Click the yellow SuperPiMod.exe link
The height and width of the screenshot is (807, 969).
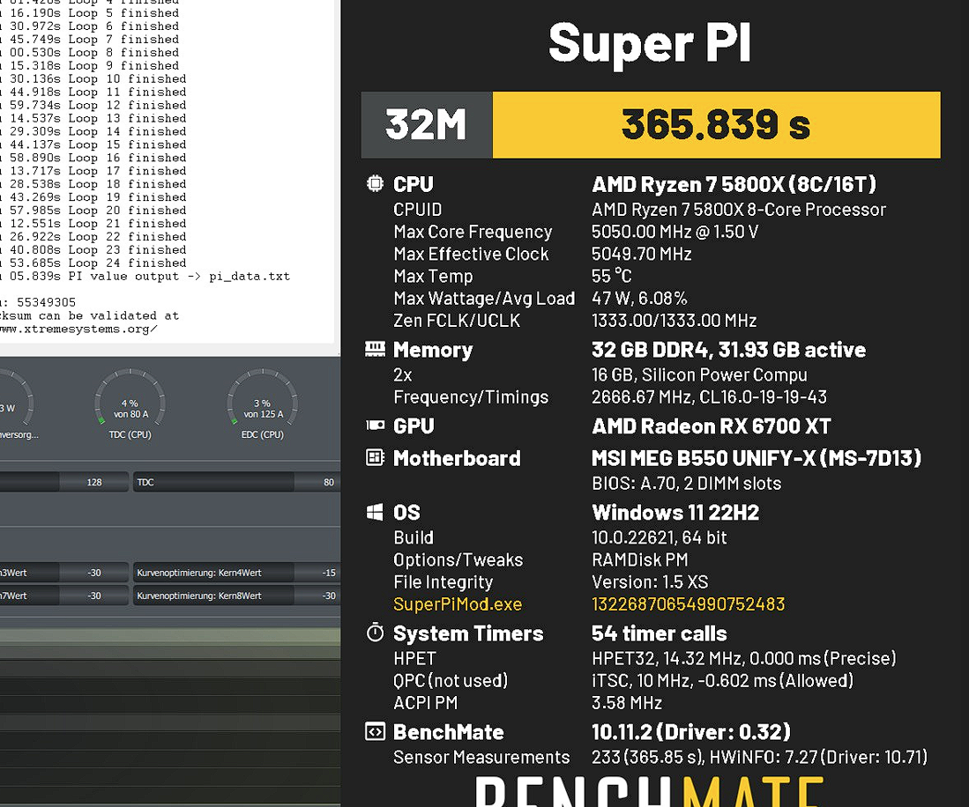pyautogui.click(x=458, y=603)
